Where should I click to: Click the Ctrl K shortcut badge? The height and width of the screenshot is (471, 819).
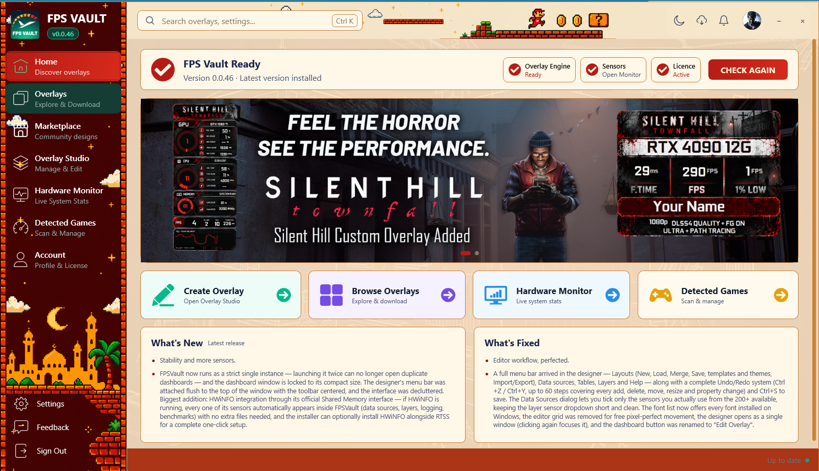344,21
